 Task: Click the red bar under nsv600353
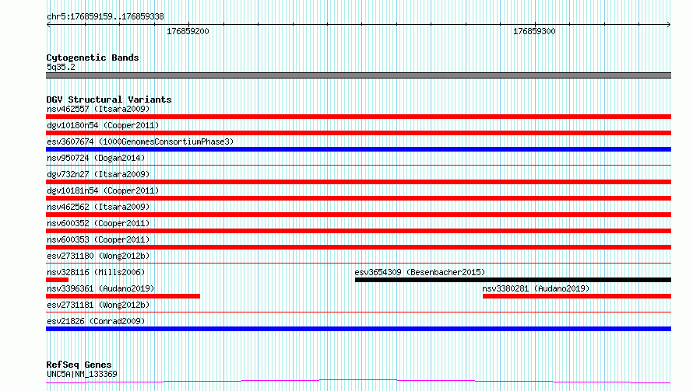click(358, 247)
